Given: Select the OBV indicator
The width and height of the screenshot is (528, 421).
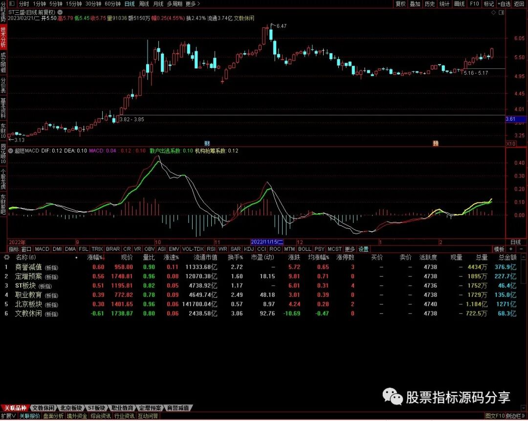Looking at the screenshot, I should click(149, 249).
